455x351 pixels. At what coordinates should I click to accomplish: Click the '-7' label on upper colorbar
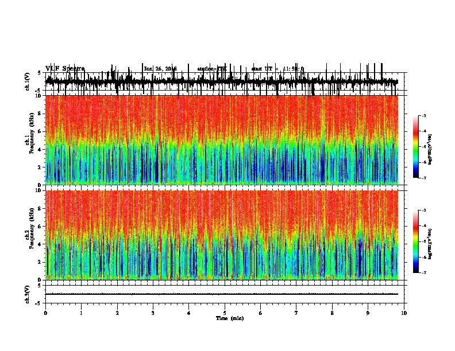(423, 178)
